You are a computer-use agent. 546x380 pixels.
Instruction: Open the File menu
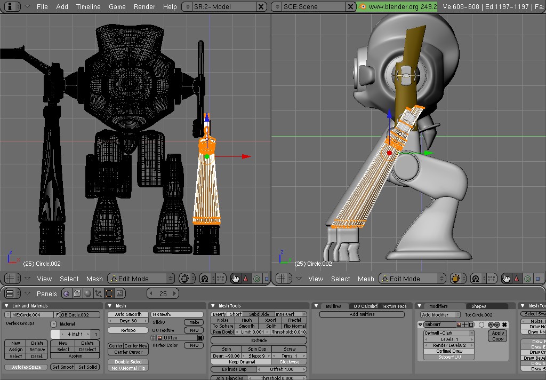coord(42,6)
